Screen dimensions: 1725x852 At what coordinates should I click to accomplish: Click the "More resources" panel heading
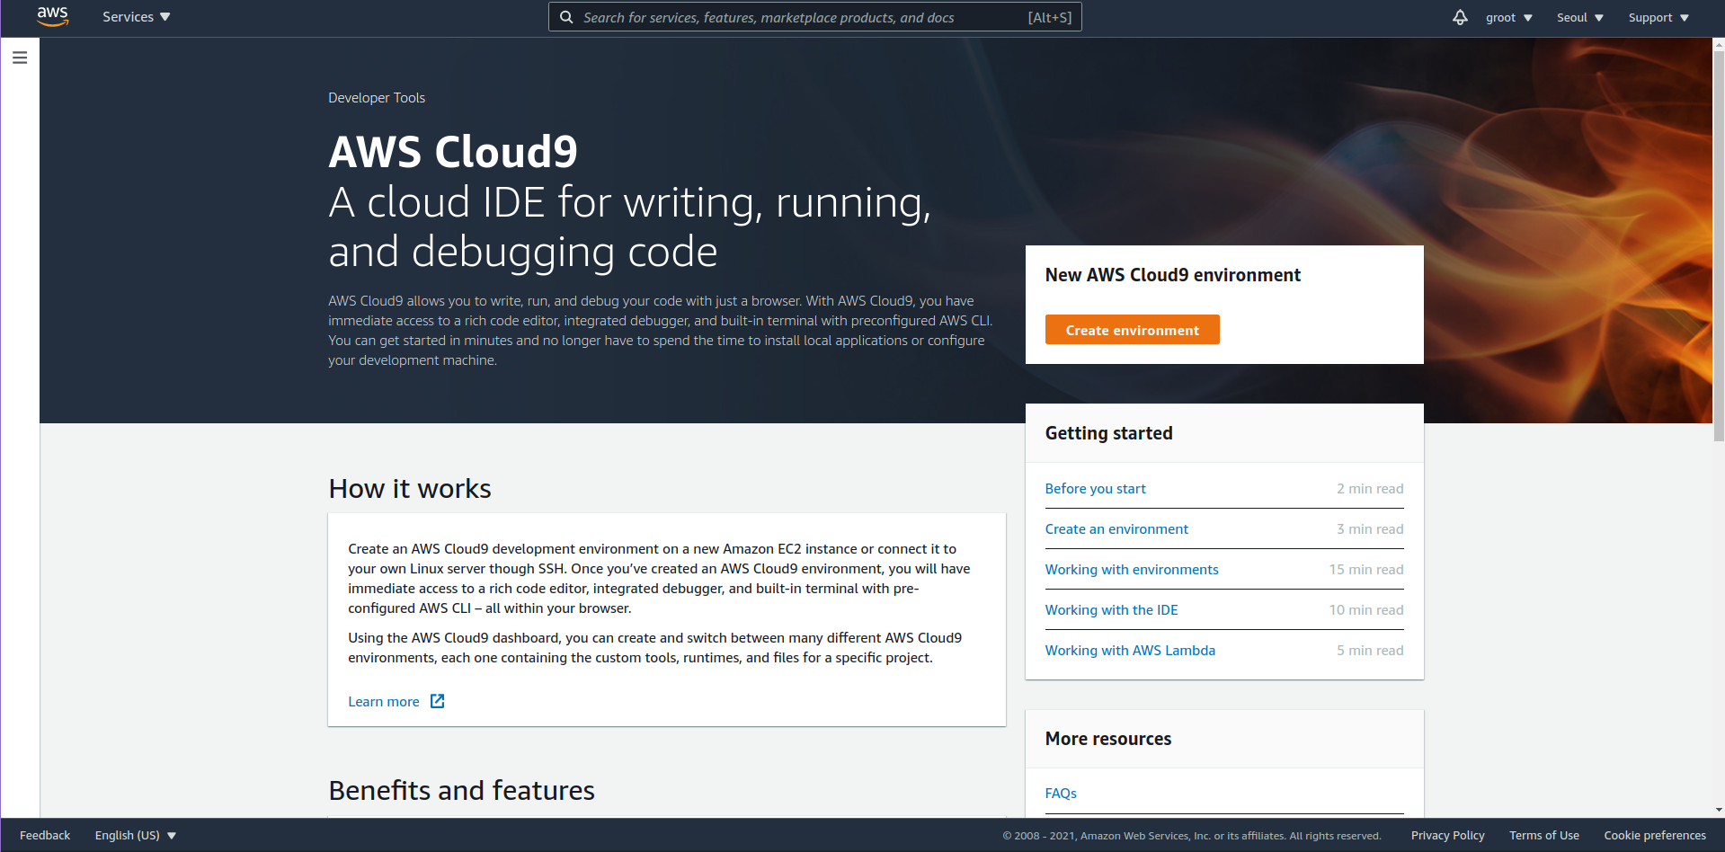[x=1107, y=738]
